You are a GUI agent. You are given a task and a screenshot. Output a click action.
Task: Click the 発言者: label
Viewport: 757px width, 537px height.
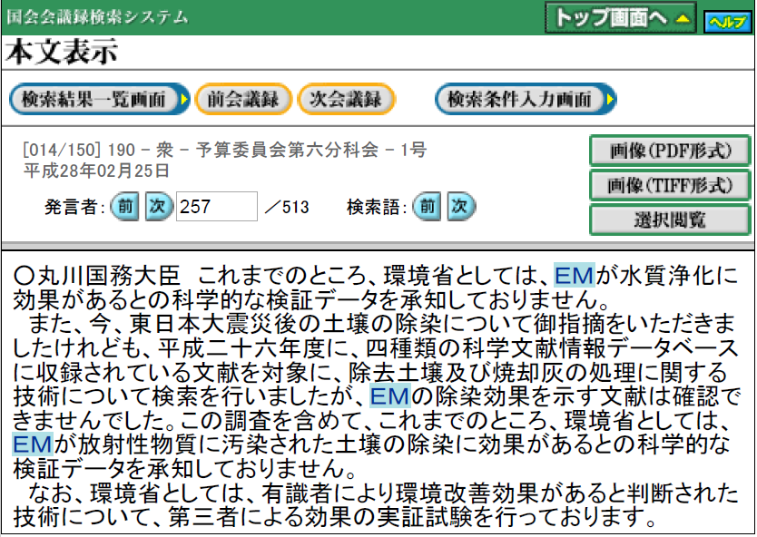74,207
